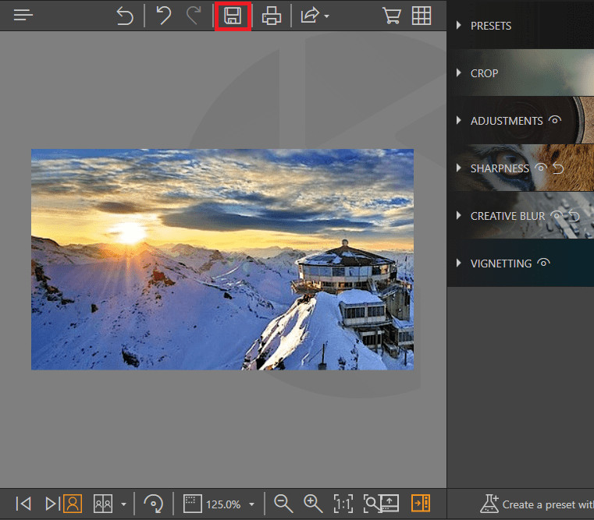The image size is (594, 520).
Task: Click Create a preset button
Action: click(x=537, y=504)
